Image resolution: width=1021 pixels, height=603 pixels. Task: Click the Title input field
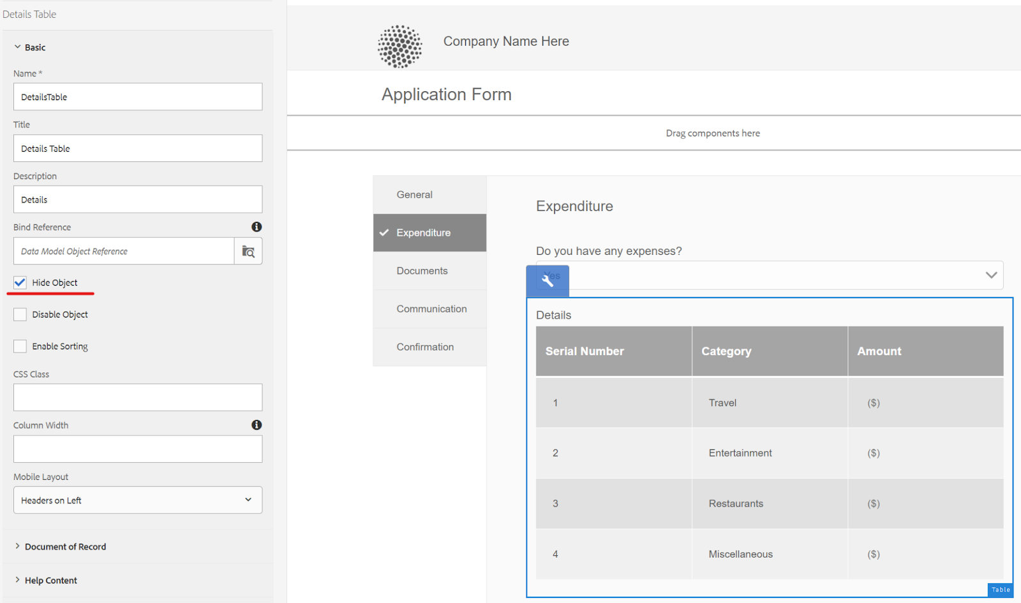[138, 148]
